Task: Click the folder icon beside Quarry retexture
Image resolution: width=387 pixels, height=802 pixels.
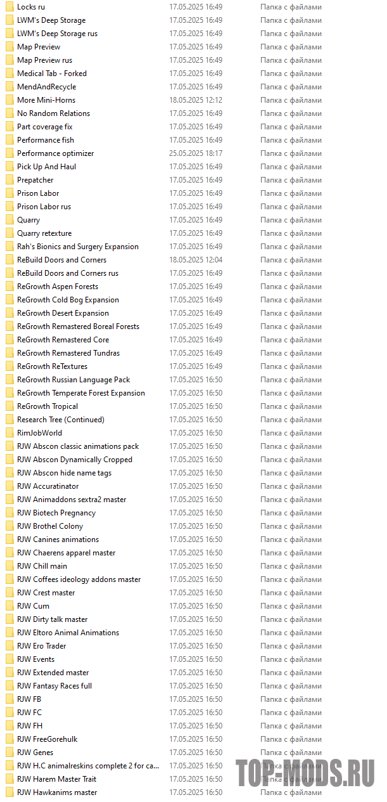Action: tap(9, 233)
